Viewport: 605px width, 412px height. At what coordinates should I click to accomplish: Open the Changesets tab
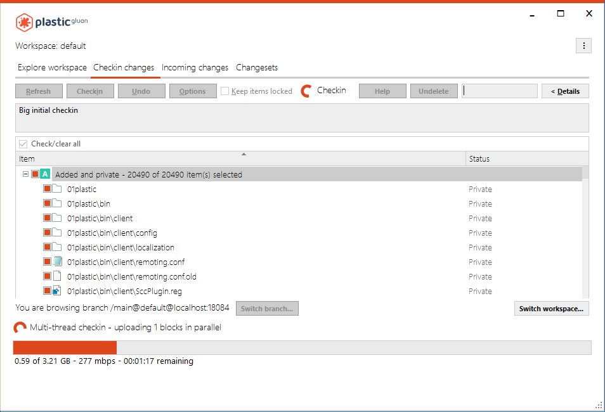coord(256,67)
